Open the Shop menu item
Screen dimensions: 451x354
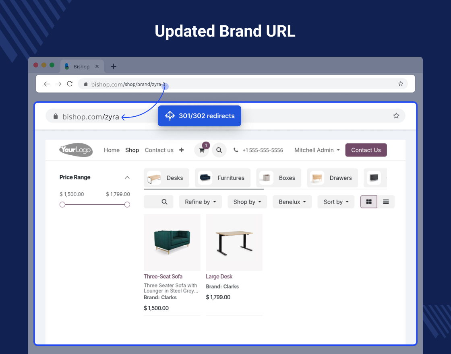click(x=132, y=150)
